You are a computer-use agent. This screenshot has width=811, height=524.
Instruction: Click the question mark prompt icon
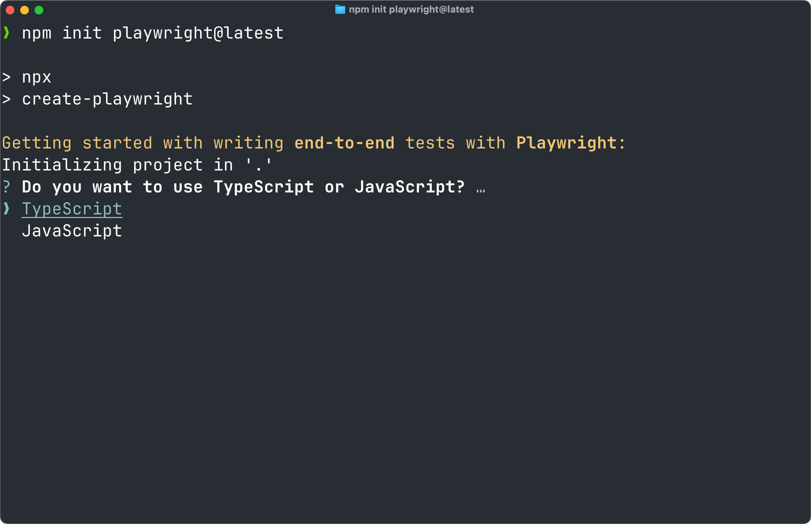(x=6, y=187)
